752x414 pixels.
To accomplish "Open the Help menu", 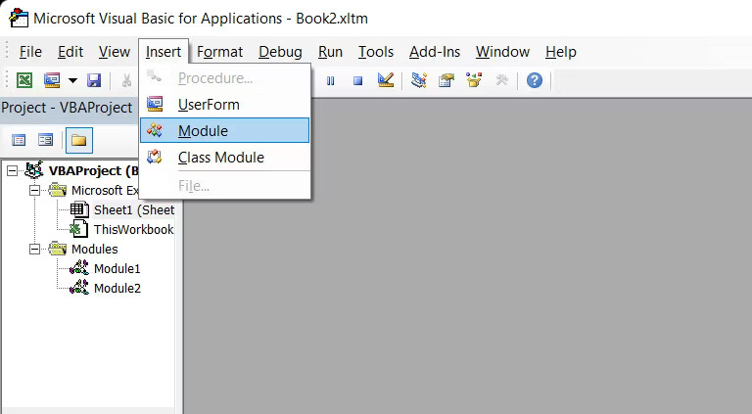I will (x=561, y=51).
